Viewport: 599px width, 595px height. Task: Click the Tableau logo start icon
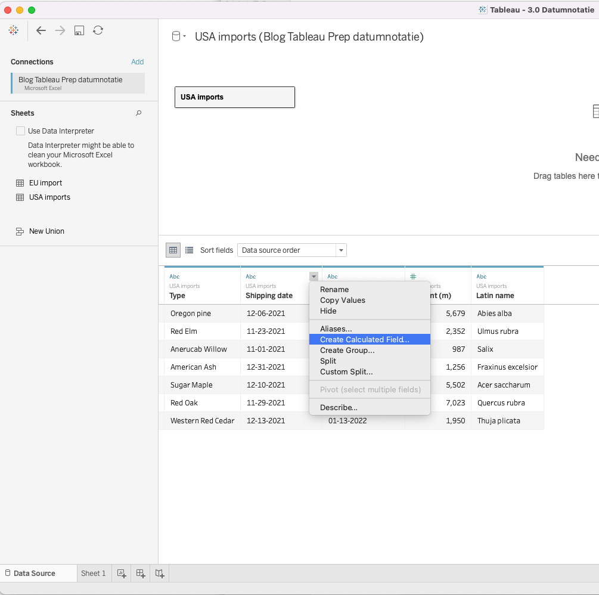tap(14, 30)
